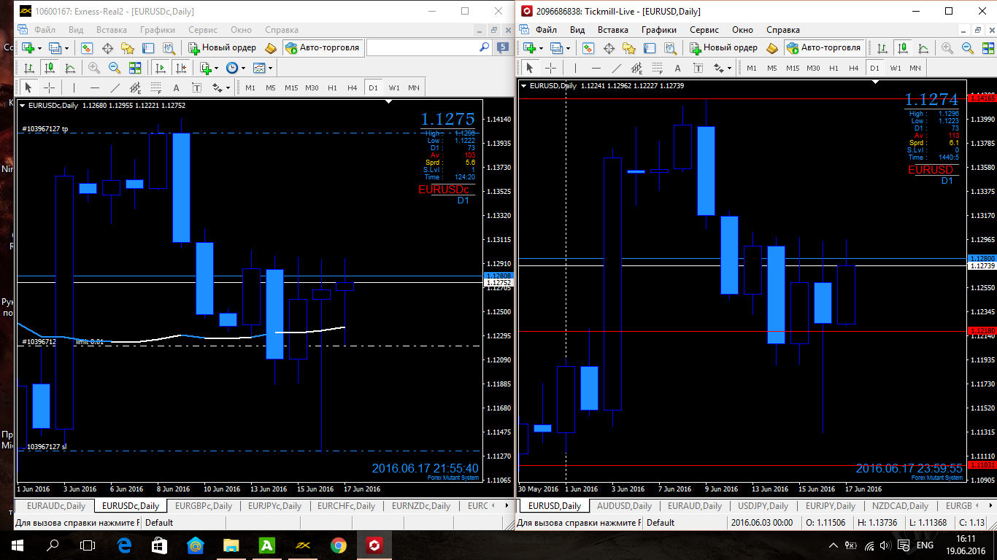
Task: Click ENG language indicator in tray
Action: tap(925, 545)
